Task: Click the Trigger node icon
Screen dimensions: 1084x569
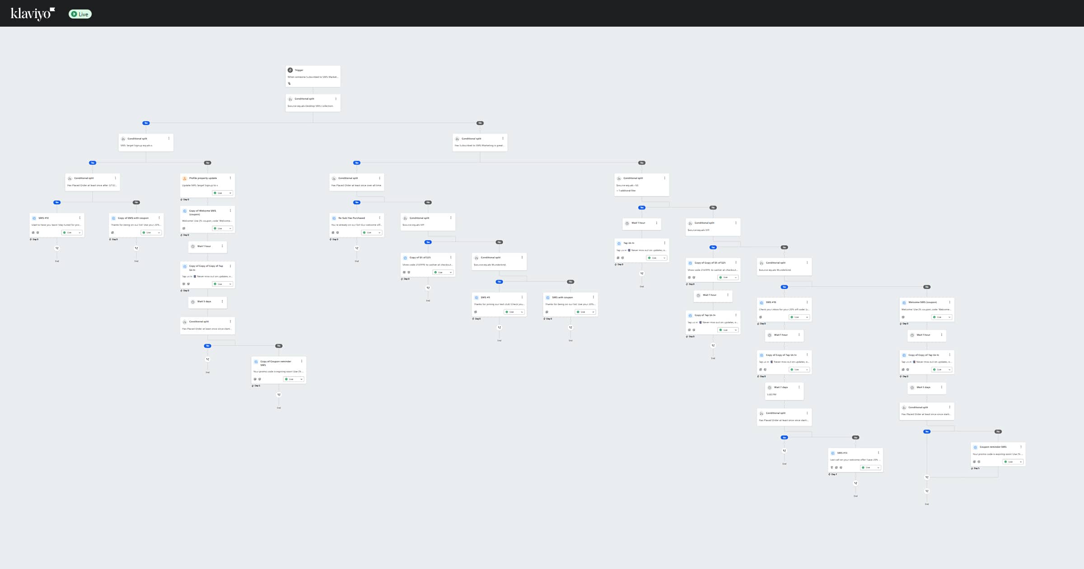Action: coord(290,70)
